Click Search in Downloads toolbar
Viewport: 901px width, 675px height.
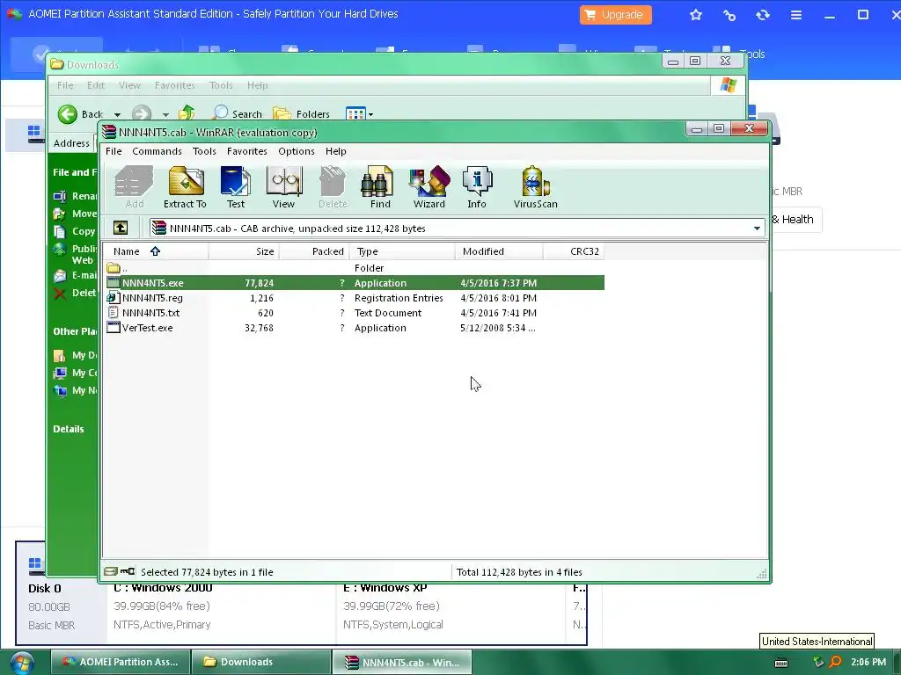click(237, 113)
